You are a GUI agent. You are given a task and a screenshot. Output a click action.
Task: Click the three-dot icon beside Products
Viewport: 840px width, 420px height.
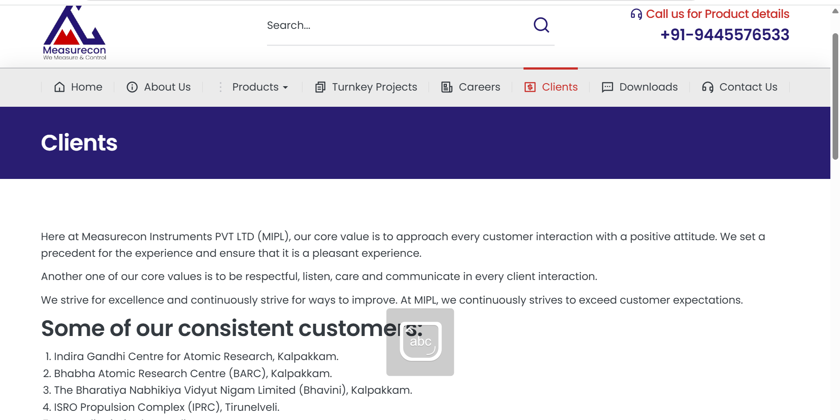point(221,87)
